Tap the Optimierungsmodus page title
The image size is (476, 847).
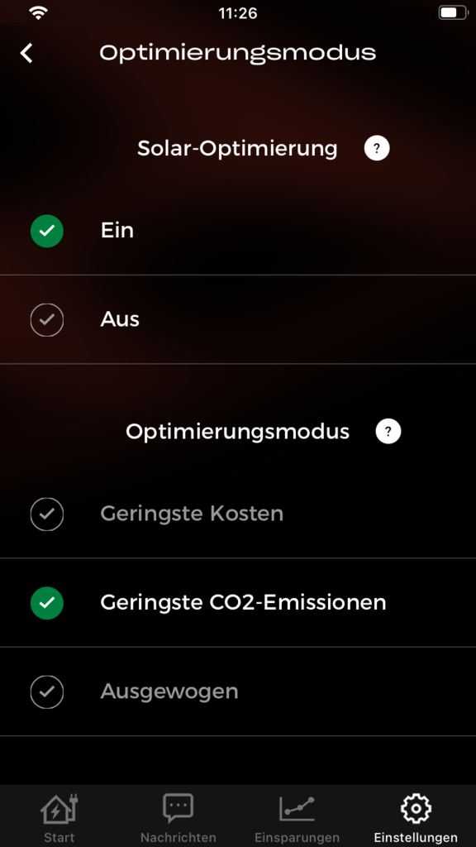click(x=237, y=53)
